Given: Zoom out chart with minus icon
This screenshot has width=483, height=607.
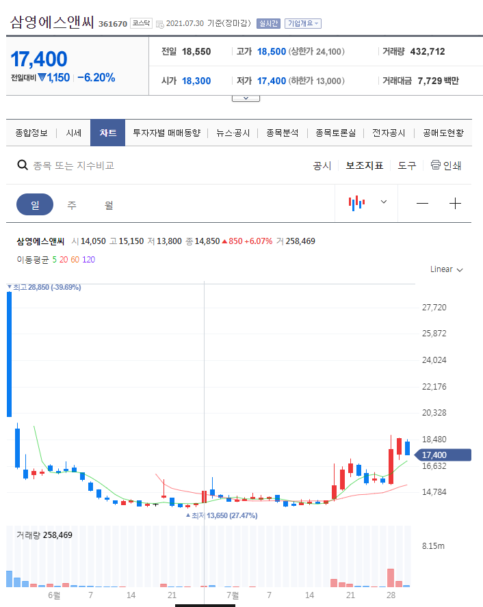Looking at the screenshot, I should [x=422, y=203].
